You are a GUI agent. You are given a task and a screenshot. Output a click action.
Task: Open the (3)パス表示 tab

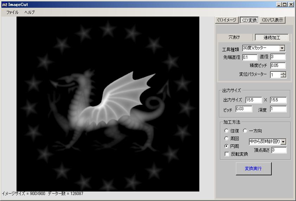click(x=272, y=20)
